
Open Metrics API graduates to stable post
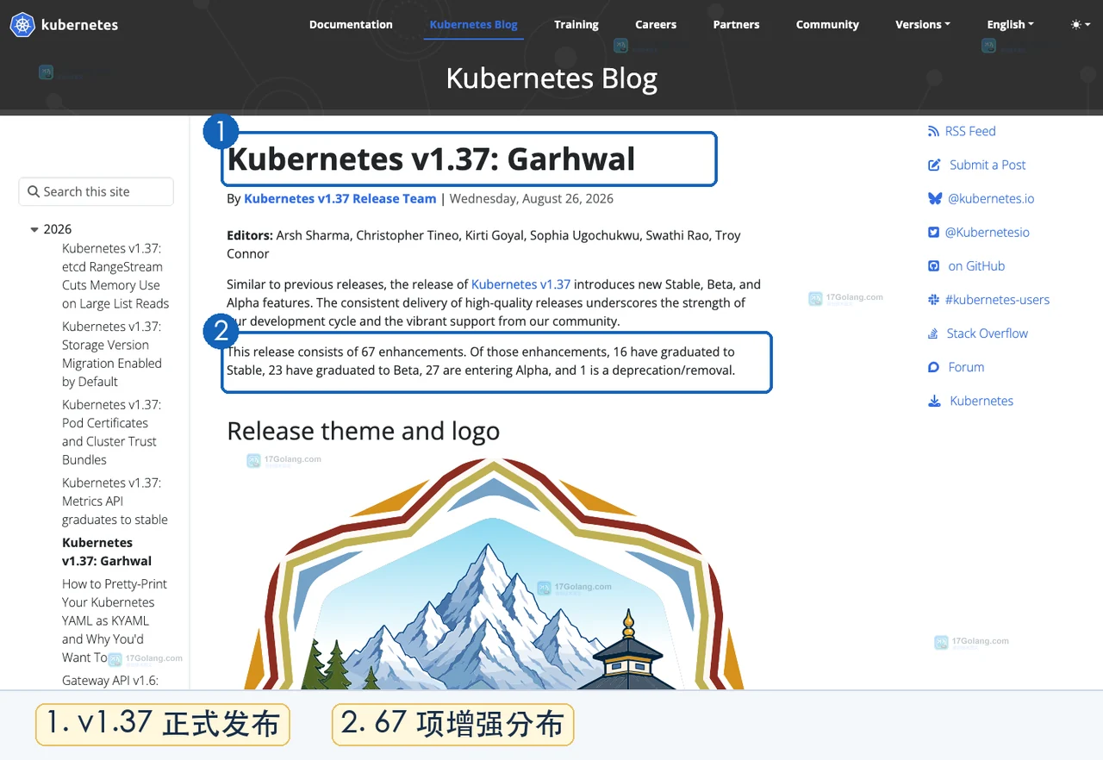[x=115, y=501]
